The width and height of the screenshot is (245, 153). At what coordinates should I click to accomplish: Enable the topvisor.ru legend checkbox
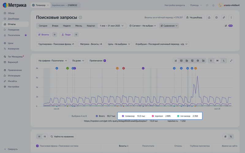tap(165, 121)
